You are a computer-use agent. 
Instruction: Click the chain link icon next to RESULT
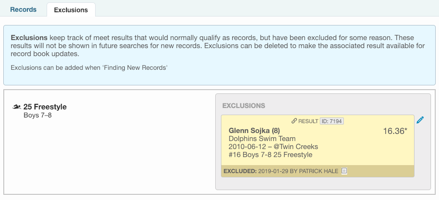294,121
